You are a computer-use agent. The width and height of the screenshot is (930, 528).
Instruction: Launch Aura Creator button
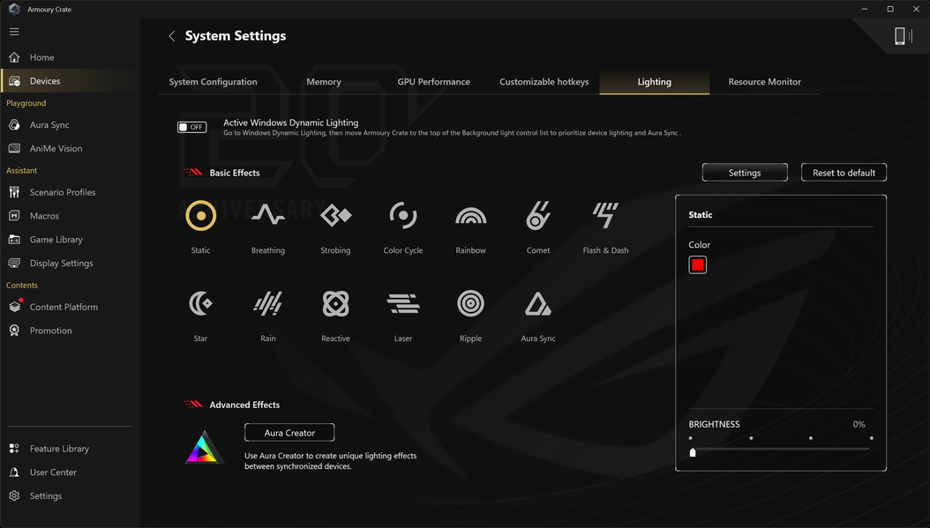(289, 433)
